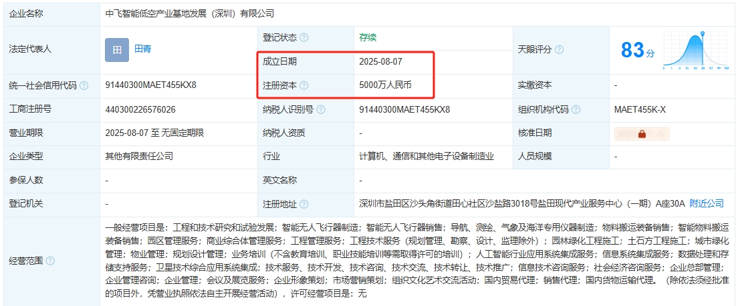Click the 存续 registration status value
This screenshot has height=306, width=736.
click(x=368, y=38)
